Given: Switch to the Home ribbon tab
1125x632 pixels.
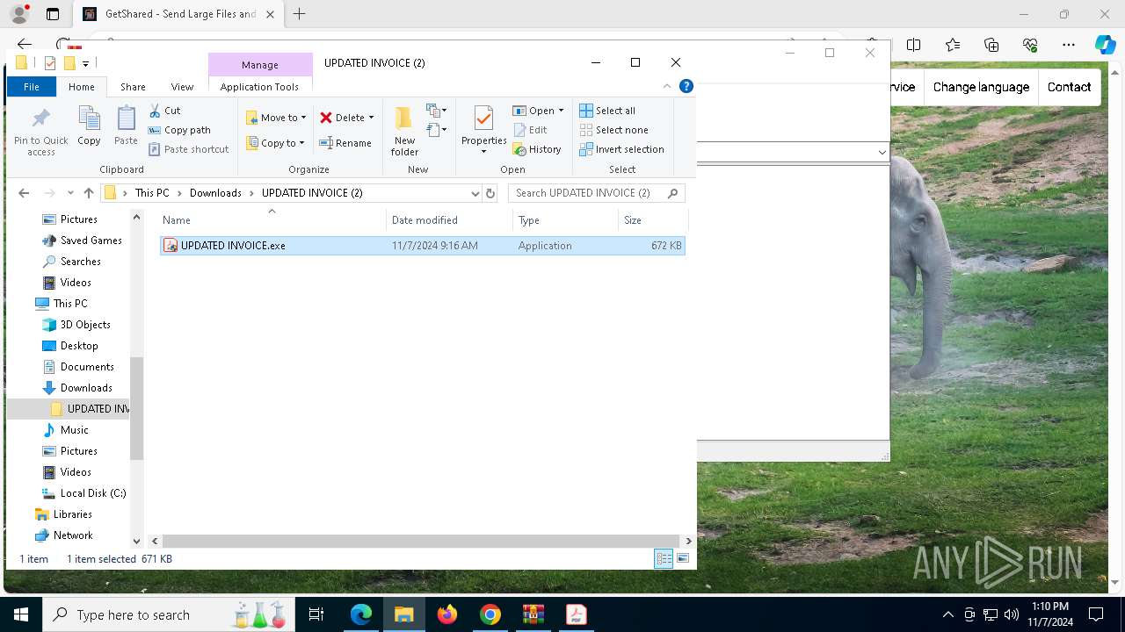Looking at the screenshot, I should pyautogui.click(x=82, y=87).
